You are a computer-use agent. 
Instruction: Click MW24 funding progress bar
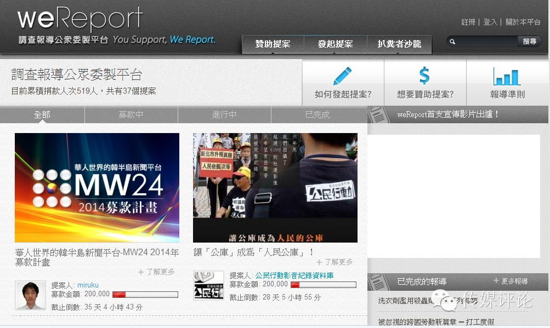tap(145, 295)
